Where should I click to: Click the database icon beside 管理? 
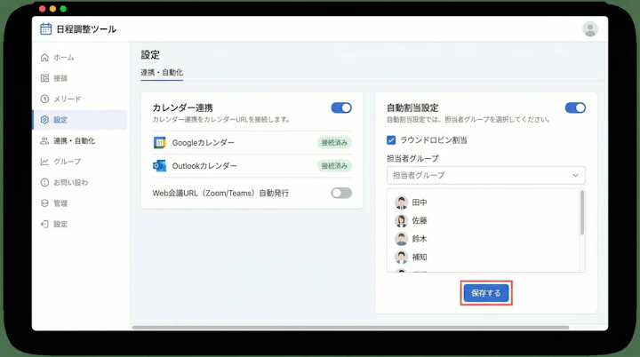coord(44,203)
